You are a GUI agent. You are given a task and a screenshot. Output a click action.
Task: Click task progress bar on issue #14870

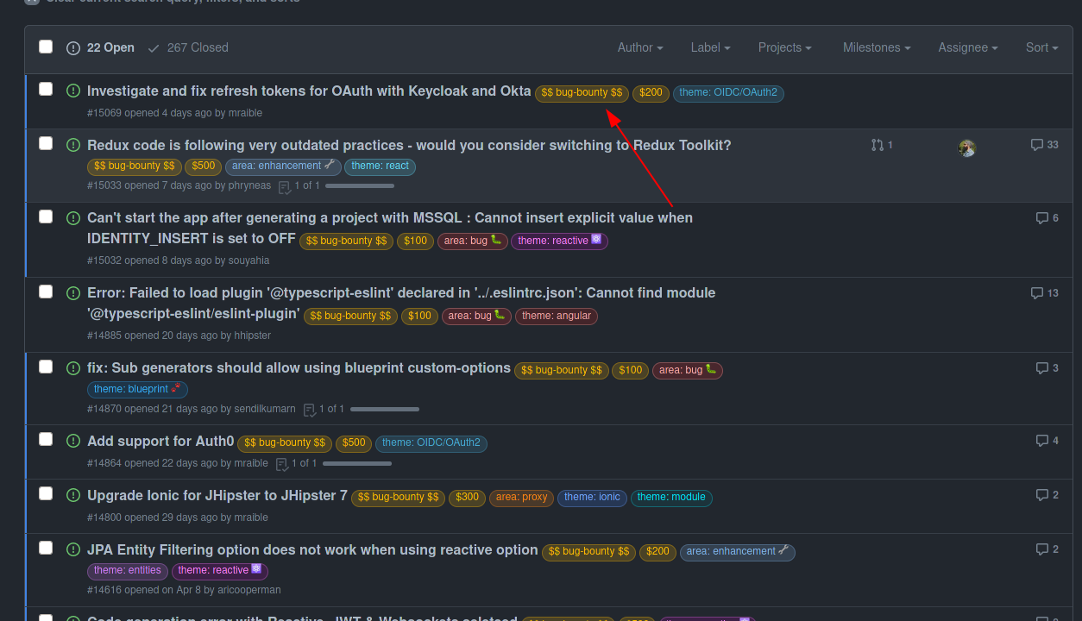point(385,410)
